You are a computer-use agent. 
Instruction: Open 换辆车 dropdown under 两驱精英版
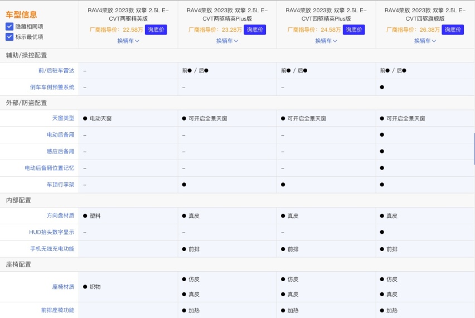tap(128, 41)
